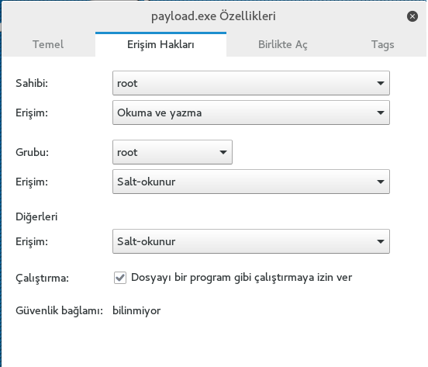This screenshot has height=367, width=428.
Task: Click the arrow icon of Diğerleri access combo
Action: (x=381, y=241)
